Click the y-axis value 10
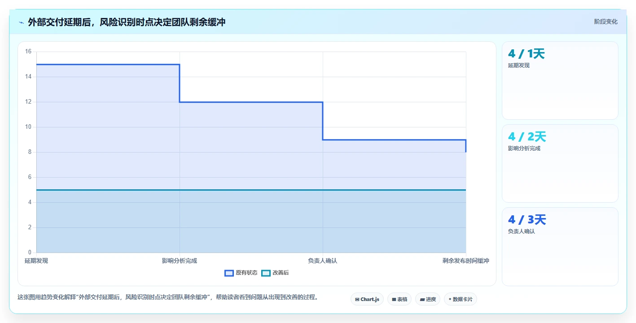 pos(28,127)
